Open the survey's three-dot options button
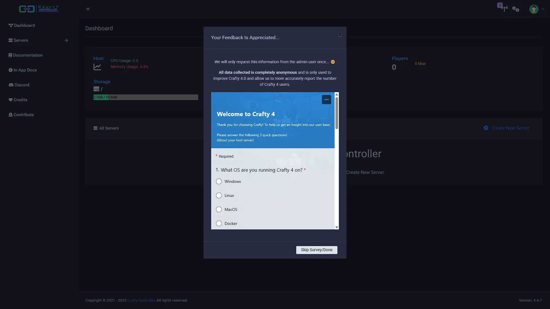This screenshot has width=550, height=309. pos(326,100)
